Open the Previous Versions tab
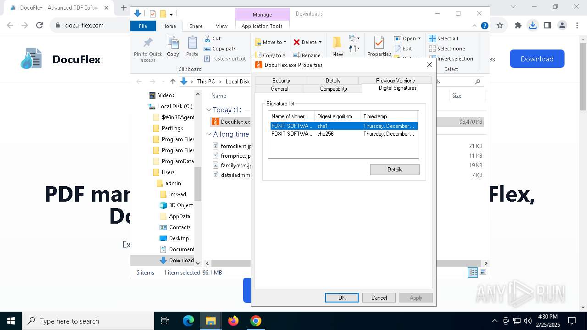This screenshot has height=330, width=587. (x=395, y=80)
